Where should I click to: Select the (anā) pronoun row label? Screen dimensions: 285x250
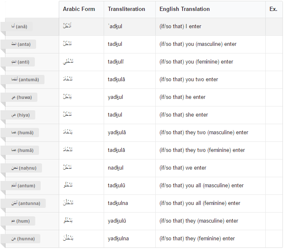click(16, 27)
